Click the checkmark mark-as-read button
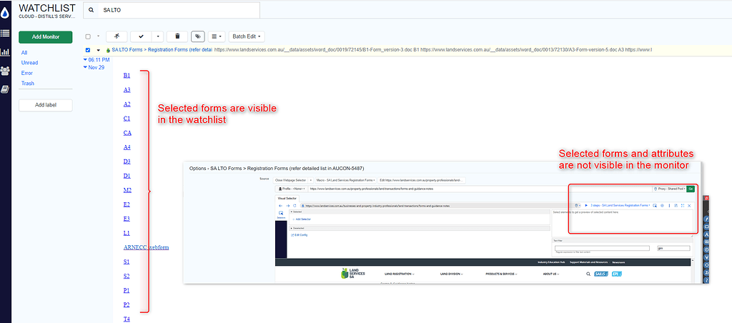 [142, 36]
